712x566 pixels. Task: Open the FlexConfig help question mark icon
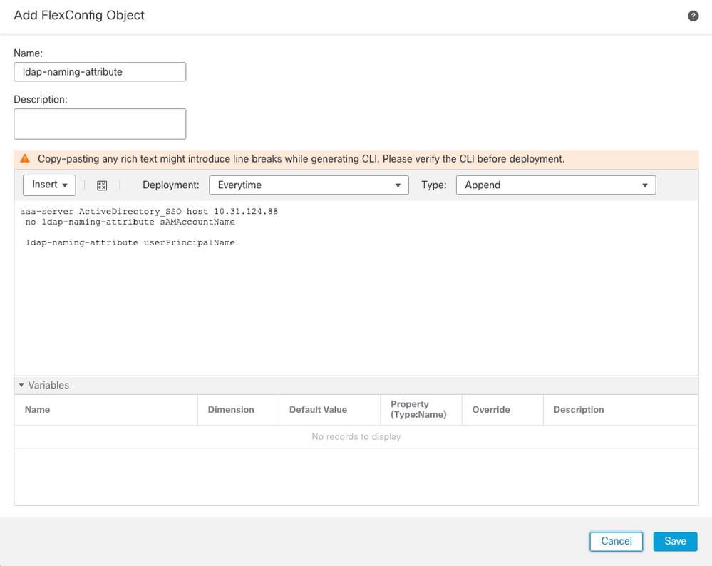click(692, 15)
